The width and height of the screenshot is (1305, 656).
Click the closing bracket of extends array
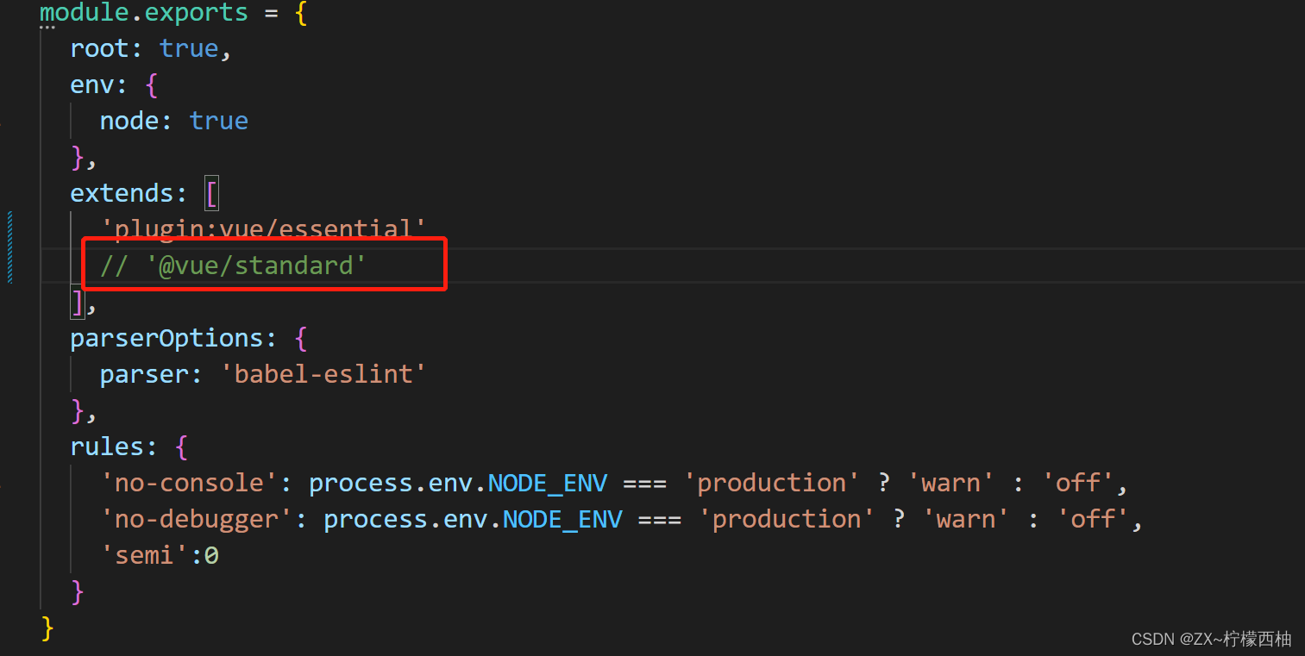click(78, 302)
